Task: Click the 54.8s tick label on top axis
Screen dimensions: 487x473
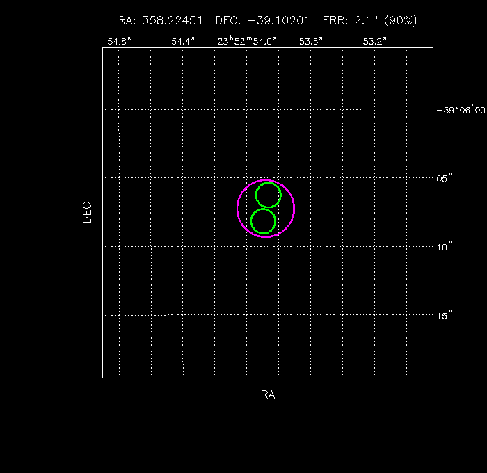Action: (x=119, y=42)
